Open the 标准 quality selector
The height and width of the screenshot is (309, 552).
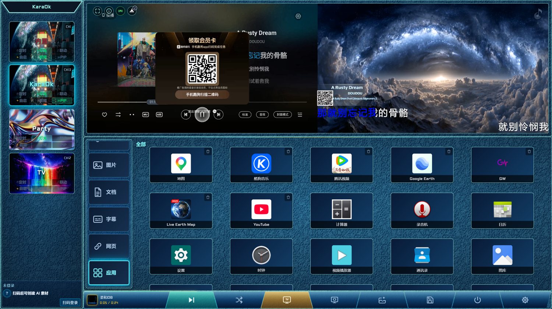click(245, 115)
